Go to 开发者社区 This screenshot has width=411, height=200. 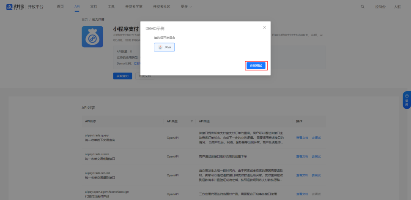point(162,7)
